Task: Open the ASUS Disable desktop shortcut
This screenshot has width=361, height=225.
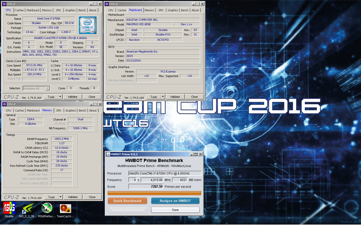Action: click(x=9, y=209)
